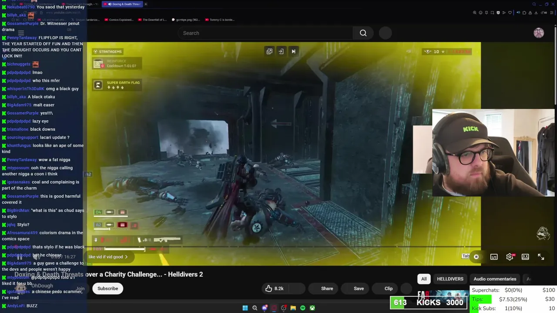The image size is (557, 313).
Task: Open the video player settings gear
Action: pos(510,257)
